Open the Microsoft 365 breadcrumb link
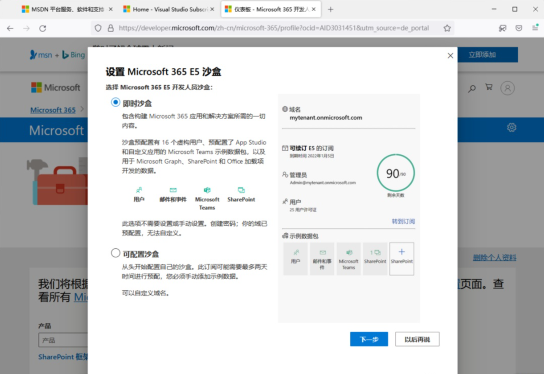 [53, 110]
